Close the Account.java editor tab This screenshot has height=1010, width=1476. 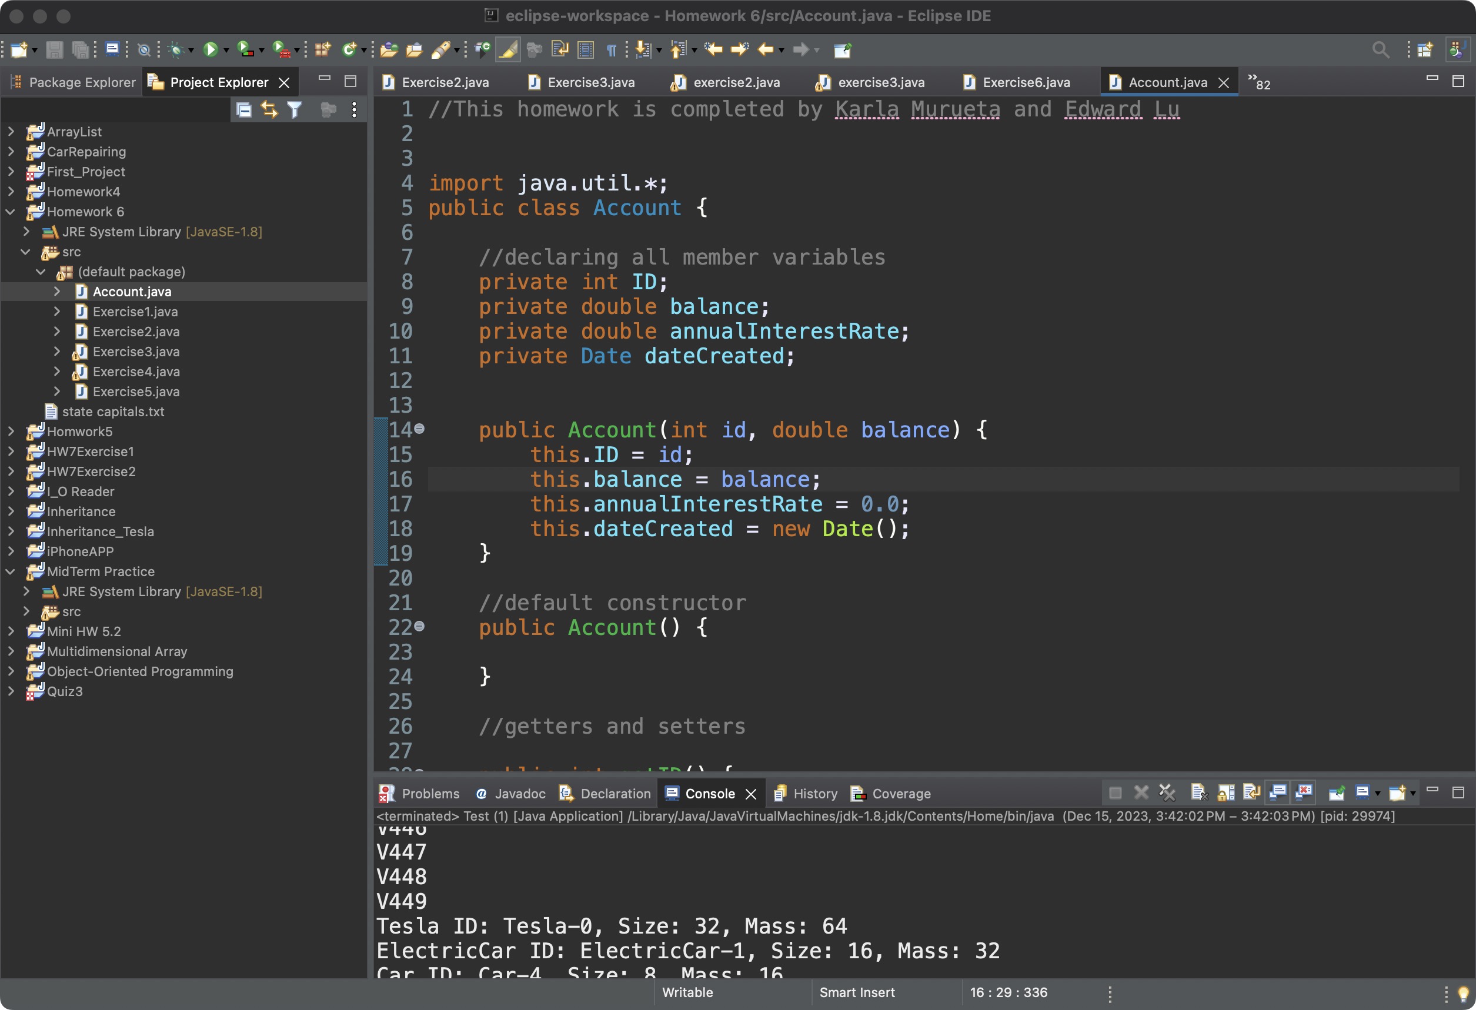point(1224,83)
